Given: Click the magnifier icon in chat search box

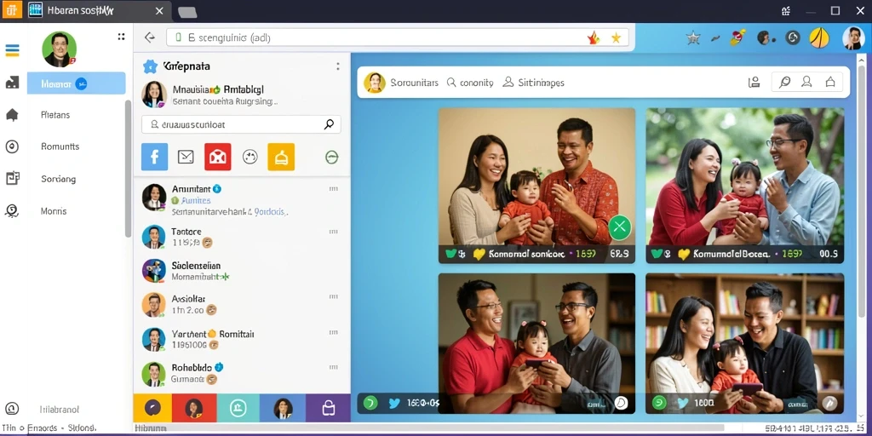Looking at the screenshot, I should click(x=329, y=124).
